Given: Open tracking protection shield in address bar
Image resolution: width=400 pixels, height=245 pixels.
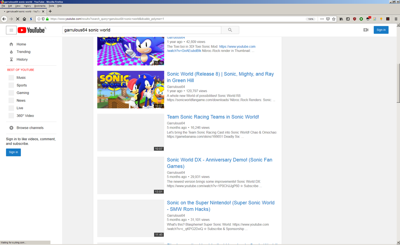Looking at the screenshot, I should (x=43, y=19).
